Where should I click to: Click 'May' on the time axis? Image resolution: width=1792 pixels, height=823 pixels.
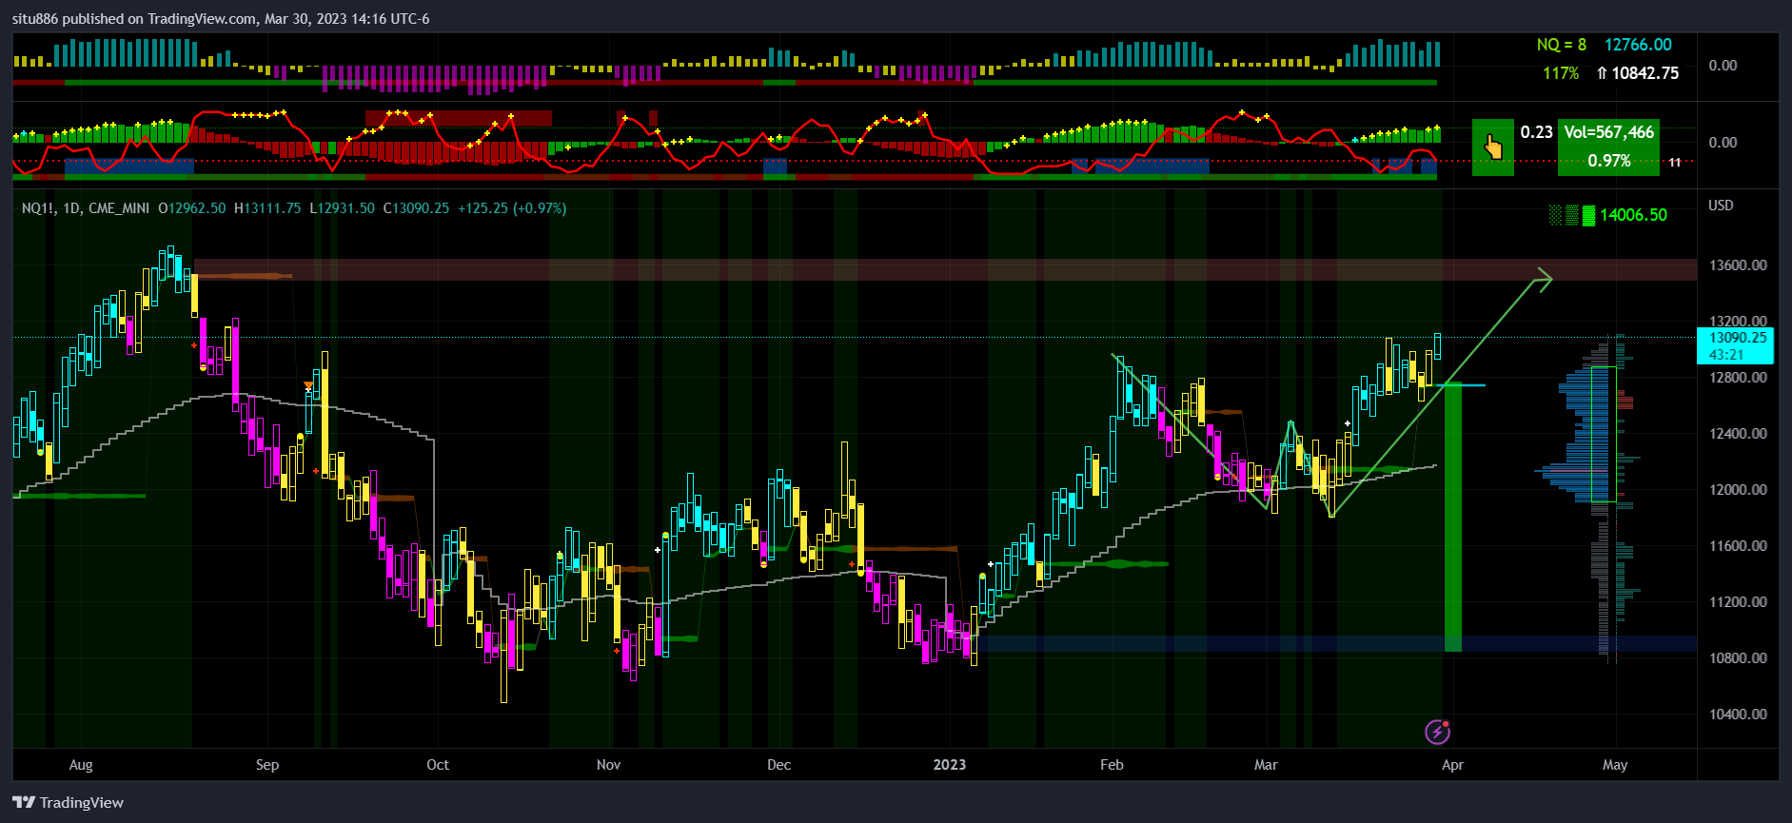(x=1615, y=765)
